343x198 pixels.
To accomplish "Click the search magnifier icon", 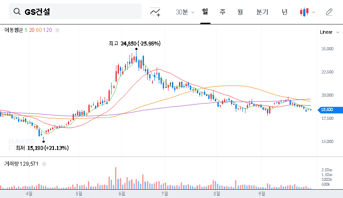I will (x=17, y=12).
